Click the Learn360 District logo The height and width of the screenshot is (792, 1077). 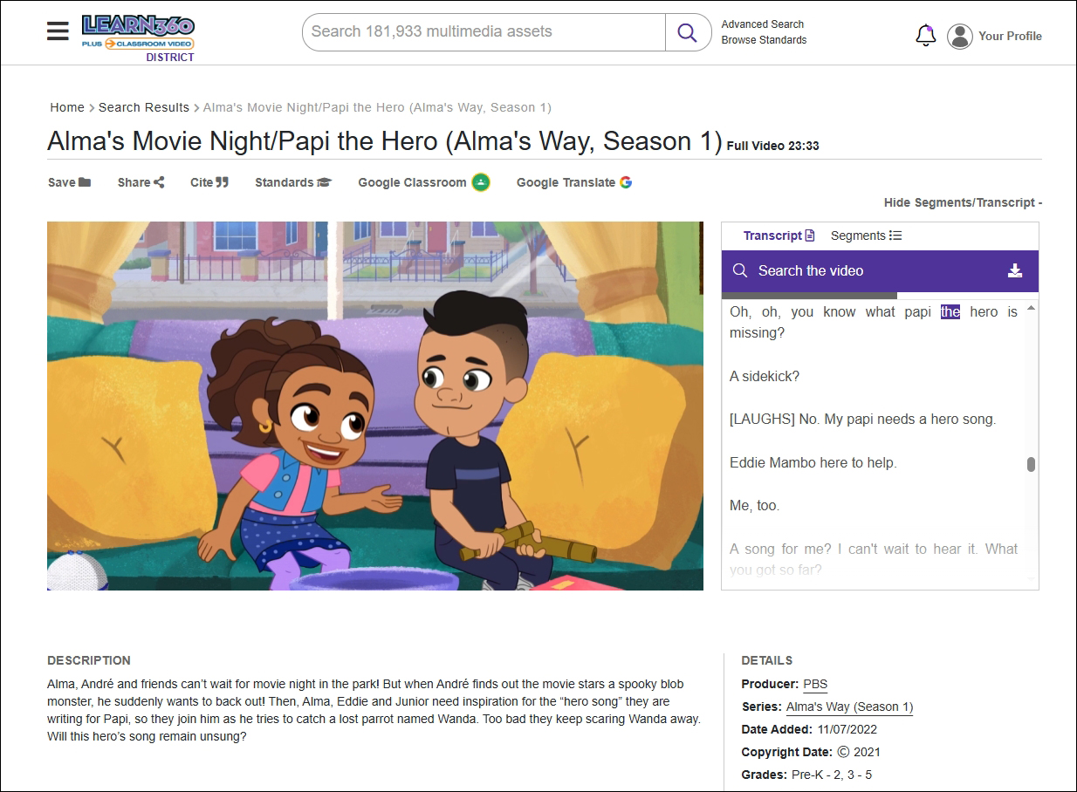pyautogui.click(x=138, y=38)
